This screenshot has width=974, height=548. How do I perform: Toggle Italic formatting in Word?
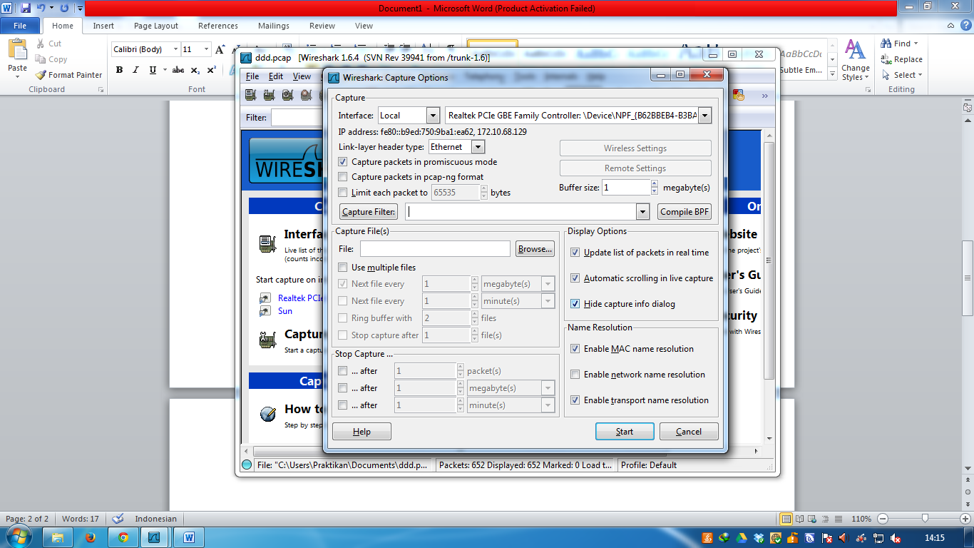(135, 70)
